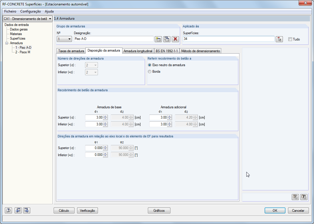The image size is (314, 224).
Task: Close the RF-CONCRETE window
Action: (x=305, y=3)
